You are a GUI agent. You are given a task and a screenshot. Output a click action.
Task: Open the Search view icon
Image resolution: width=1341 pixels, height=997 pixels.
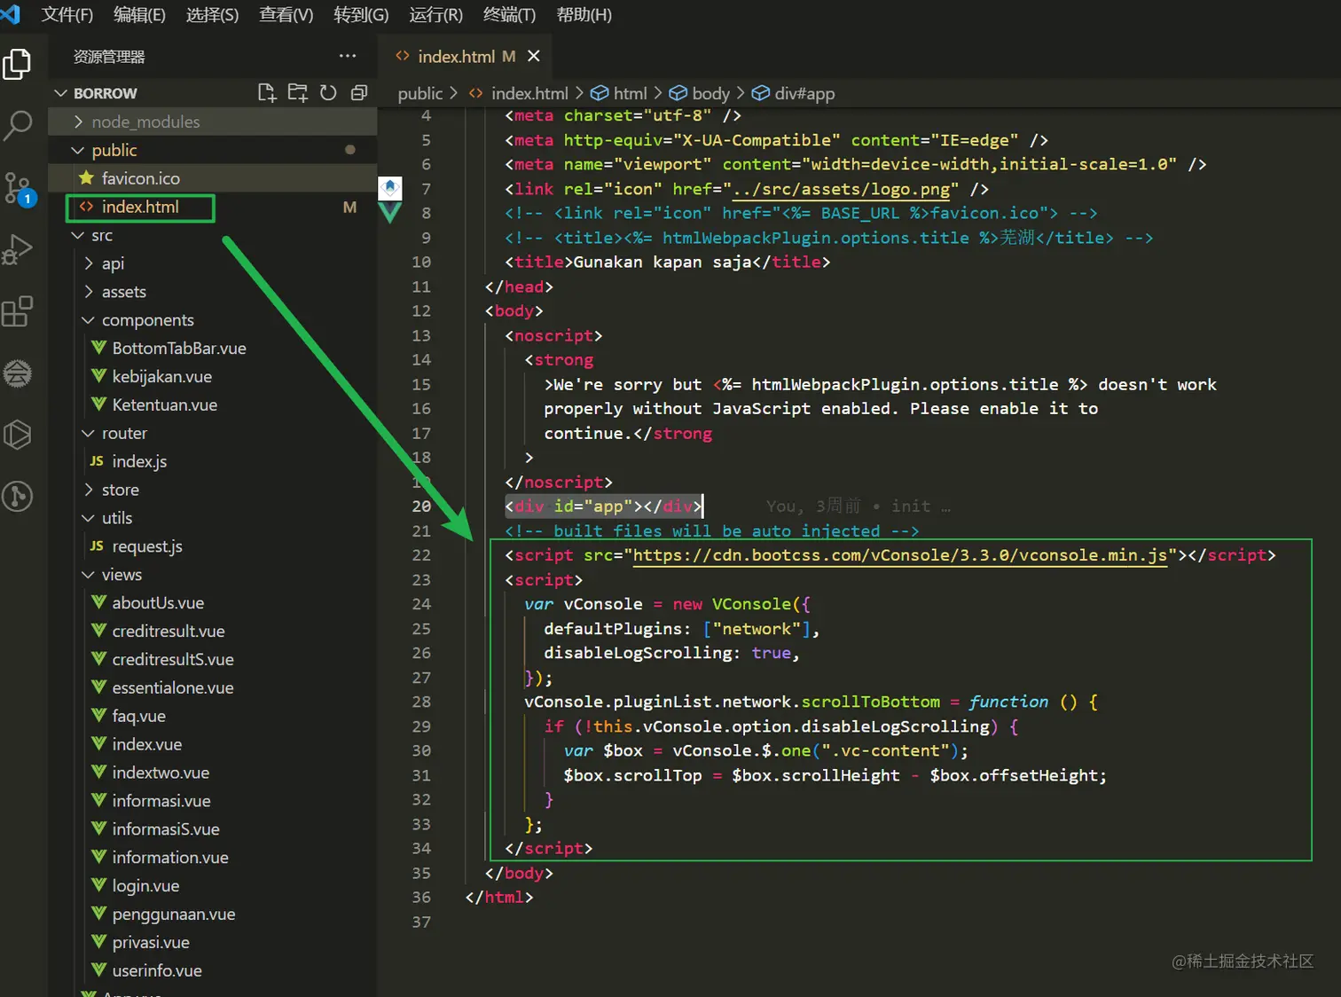(x=17, y=125)
